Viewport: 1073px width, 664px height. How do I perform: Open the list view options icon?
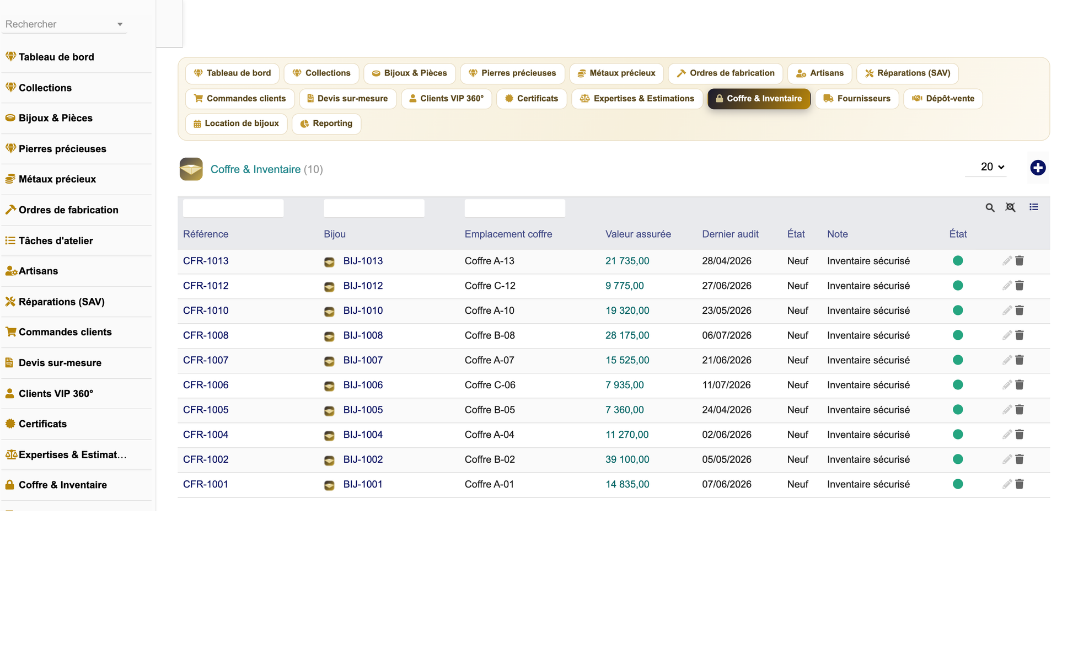pos(1034,207)
